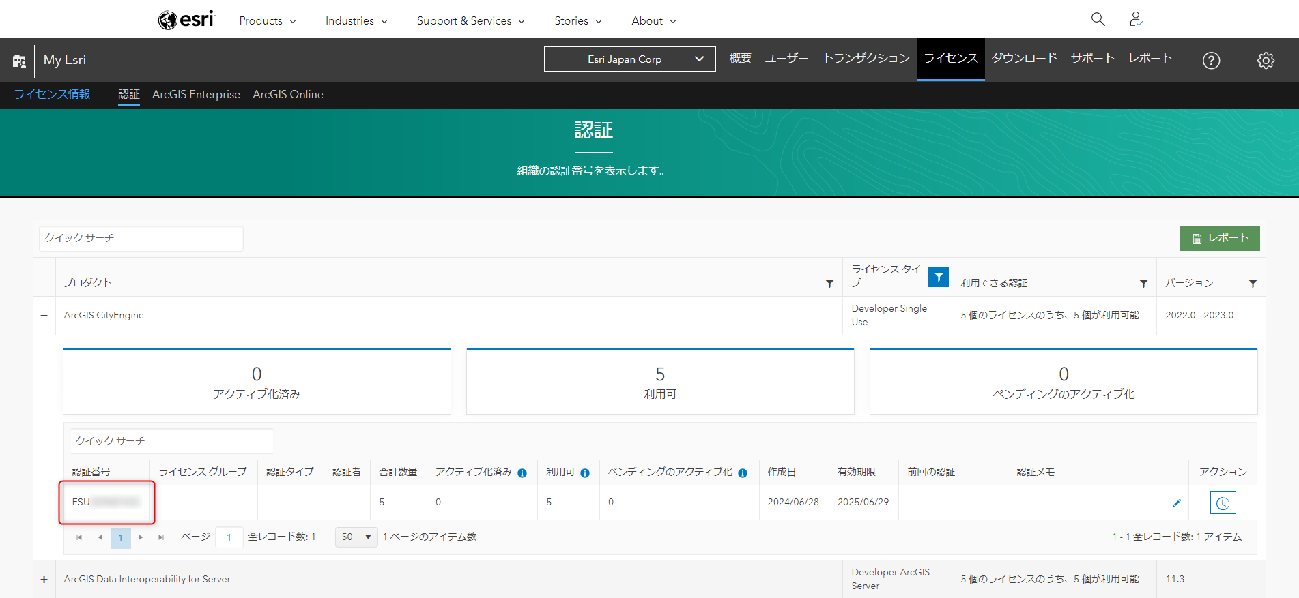Click the Esri logo
Image resolution: width=1299 pixels, height=598 pixels.
point(186,20)
